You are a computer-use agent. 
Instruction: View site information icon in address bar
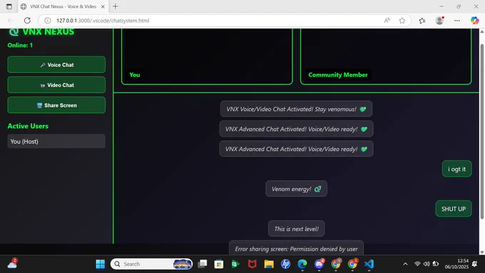[48, 21]
